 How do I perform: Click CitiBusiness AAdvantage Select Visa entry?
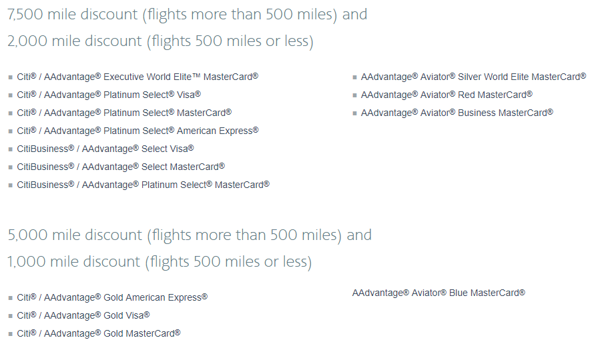pos(105,149)
